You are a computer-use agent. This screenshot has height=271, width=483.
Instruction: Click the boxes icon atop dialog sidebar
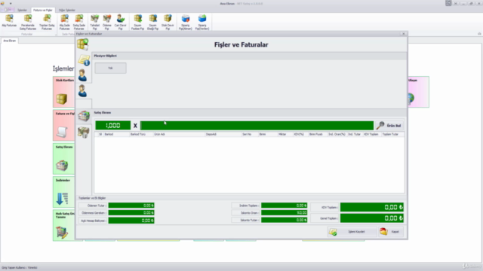click(83, 44)
